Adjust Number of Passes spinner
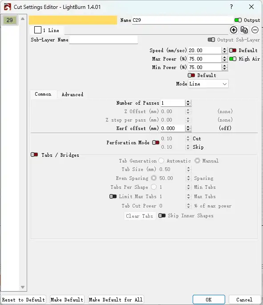Screen dimensions: 263x305 [x=188, y=103]
